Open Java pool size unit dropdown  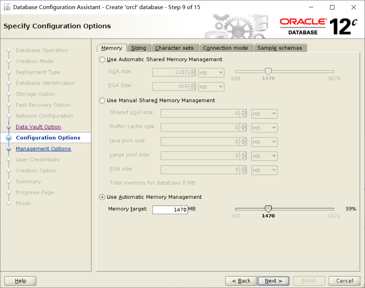(264, 142)
